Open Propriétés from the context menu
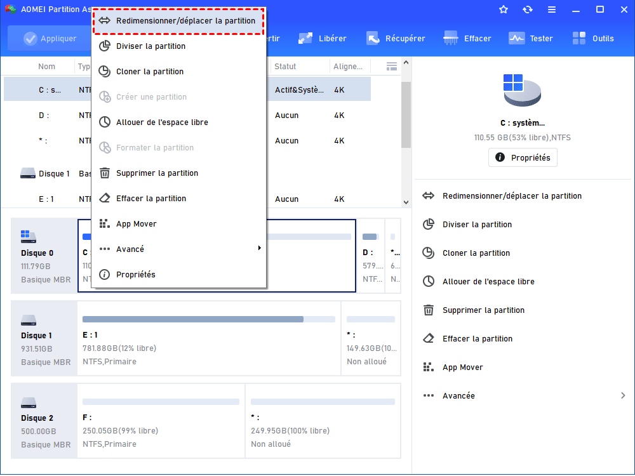Viewport: 635px width, 476px height. tap(178, 274)
